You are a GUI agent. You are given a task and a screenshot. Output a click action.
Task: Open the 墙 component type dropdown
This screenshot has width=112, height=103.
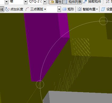point(26,2)
